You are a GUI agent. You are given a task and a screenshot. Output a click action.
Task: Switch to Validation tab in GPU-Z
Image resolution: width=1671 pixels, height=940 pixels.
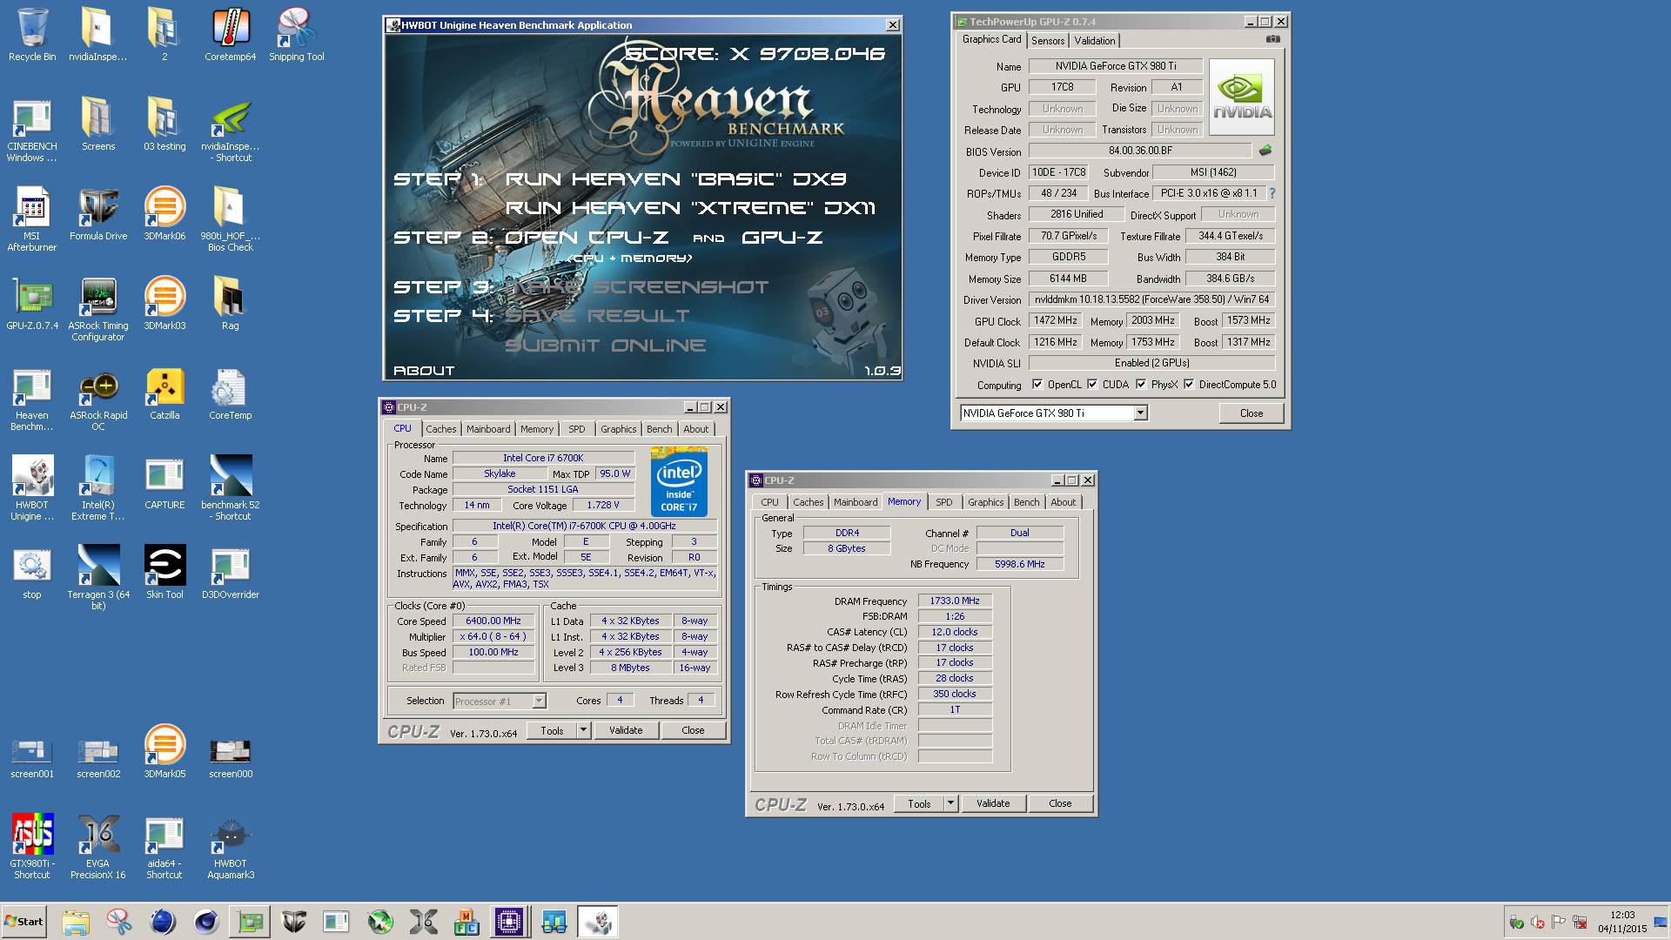tap(1095, 41)
